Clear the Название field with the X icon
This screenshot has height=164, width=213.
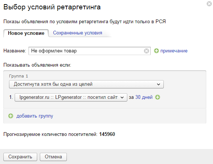[146, 51]
